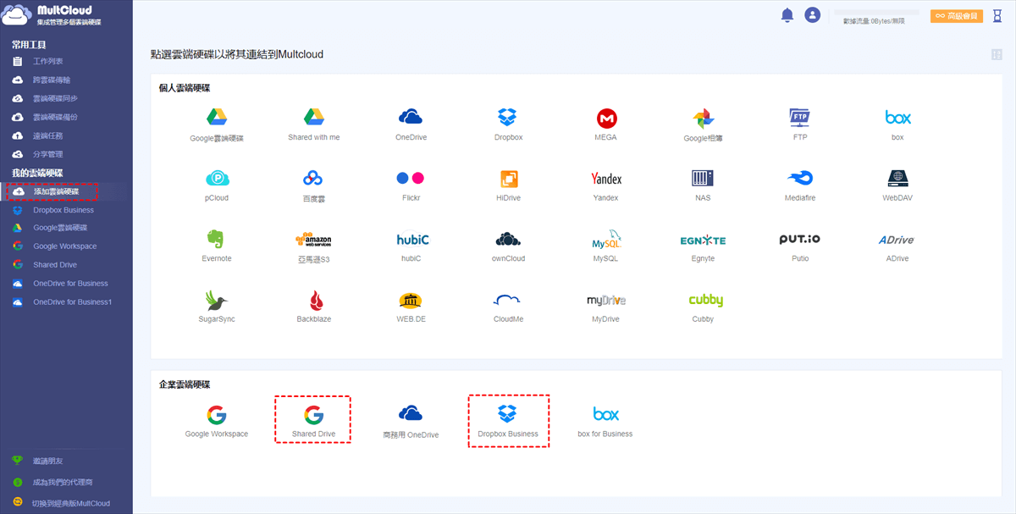The height and width of the screenshot is (514, 1016).
Task: Toggle the grid view layout icon
Action: point(997,54)
